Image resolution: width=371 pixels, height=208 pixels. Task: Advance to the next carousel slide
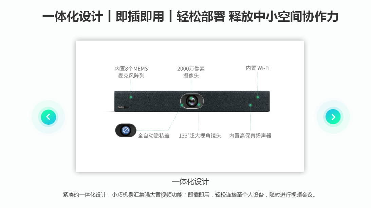(x=333, y=117)
